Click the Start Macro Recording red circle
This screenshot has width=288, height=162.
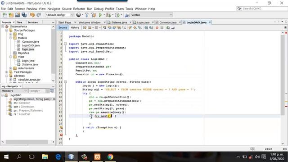(157, 28)
